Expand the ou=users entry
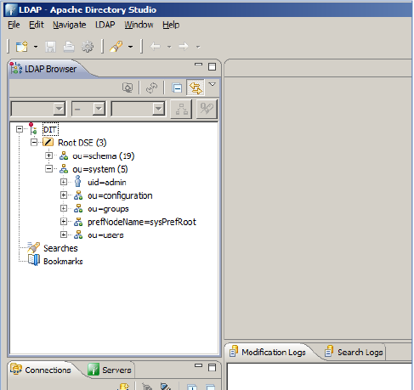 pos(64,235)
